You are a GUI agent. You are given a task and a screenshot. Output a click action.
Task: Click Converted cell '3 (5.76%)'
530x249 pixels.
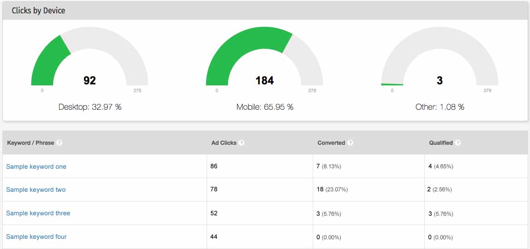(x=329, y=214)
